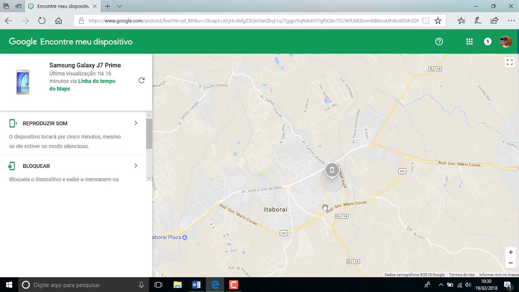This screenshot has width=519, height=292.
Task: Open the Action Center notifications icon
Action: pos(508,285)
